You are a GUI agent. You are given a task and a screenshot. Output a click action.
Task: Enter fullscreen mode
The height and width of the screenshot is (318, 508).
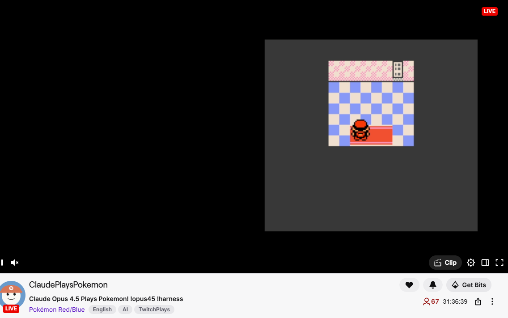coord(499,263)
